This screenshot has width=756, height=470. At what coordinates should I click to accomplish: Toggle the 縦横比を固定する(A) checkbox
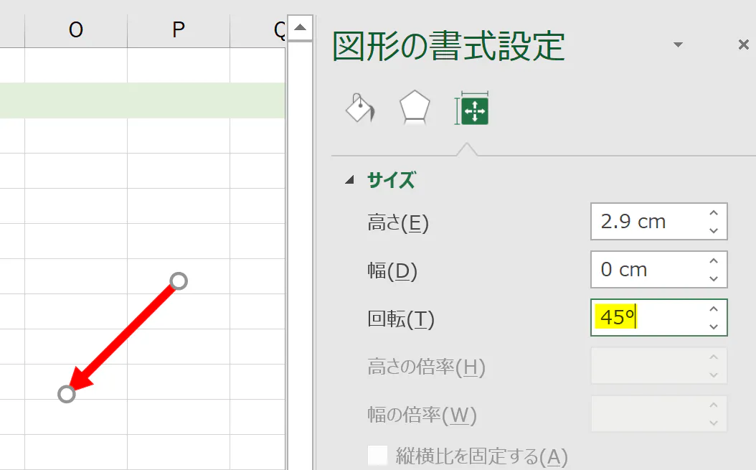point(377,456)
